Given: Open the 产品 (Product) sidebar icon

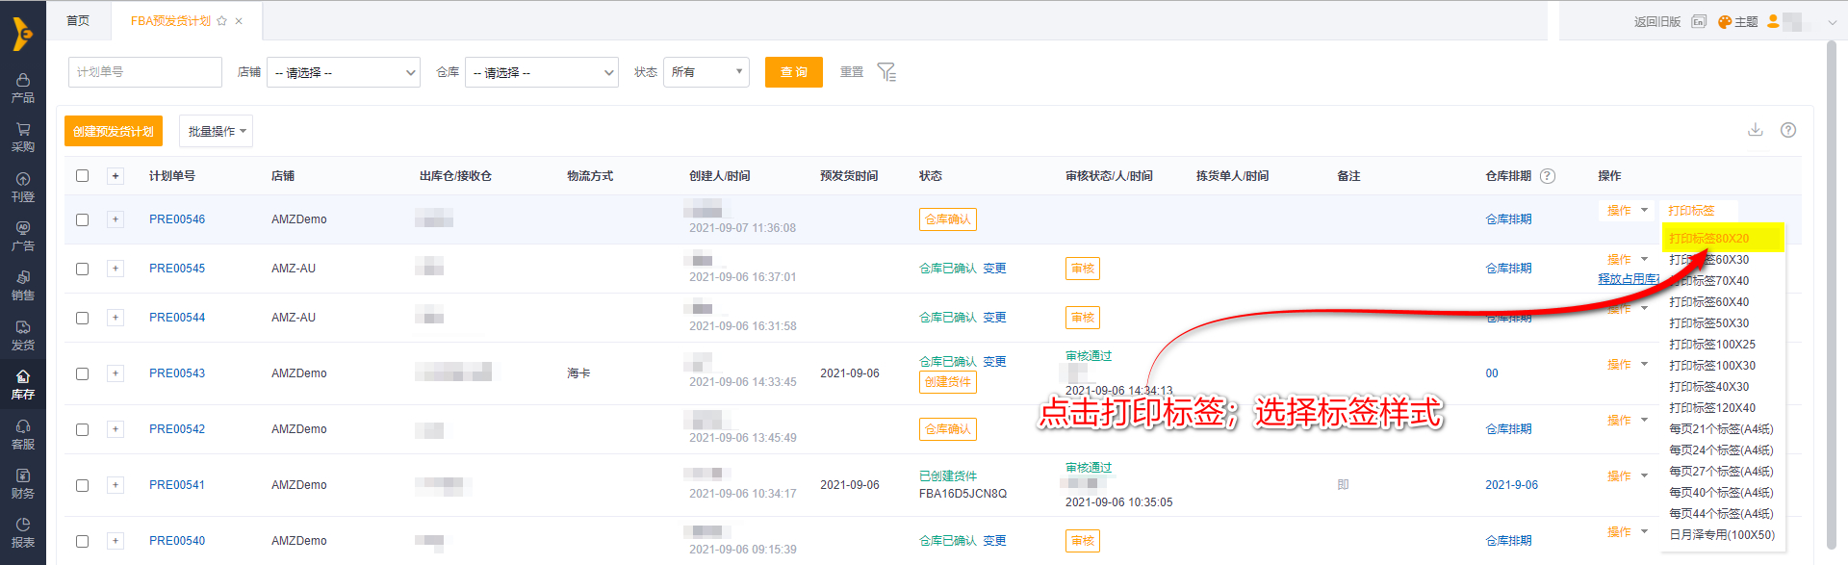Looking at the screenshot, I should click(x=23, y=87).
